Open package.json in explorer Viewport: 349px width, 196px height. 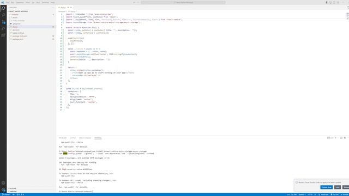coord(18,39)
